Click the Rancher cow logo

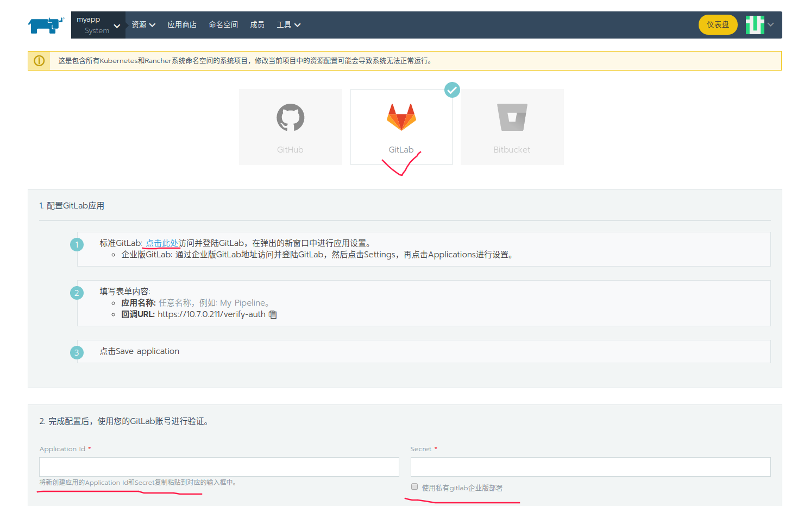tap(46, 25)
